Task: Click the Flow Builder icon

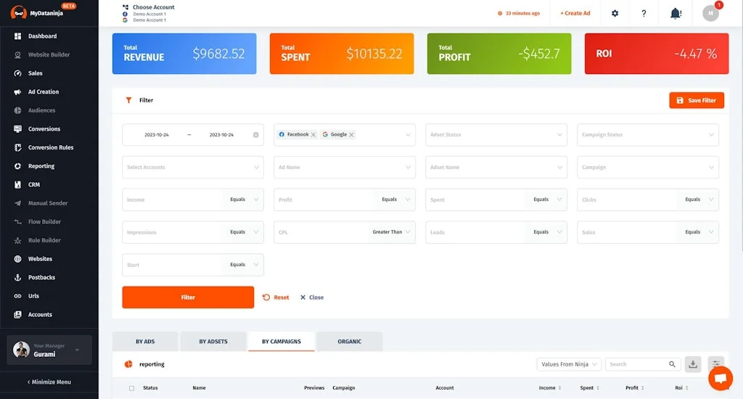Action: point(17,222)
